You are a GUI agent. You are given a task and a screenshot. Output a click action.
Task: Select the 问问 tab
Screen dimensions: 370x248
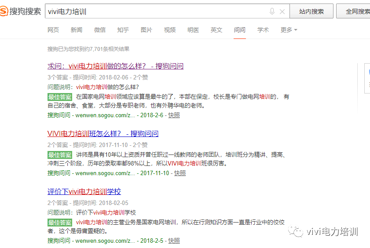[240, 30]
